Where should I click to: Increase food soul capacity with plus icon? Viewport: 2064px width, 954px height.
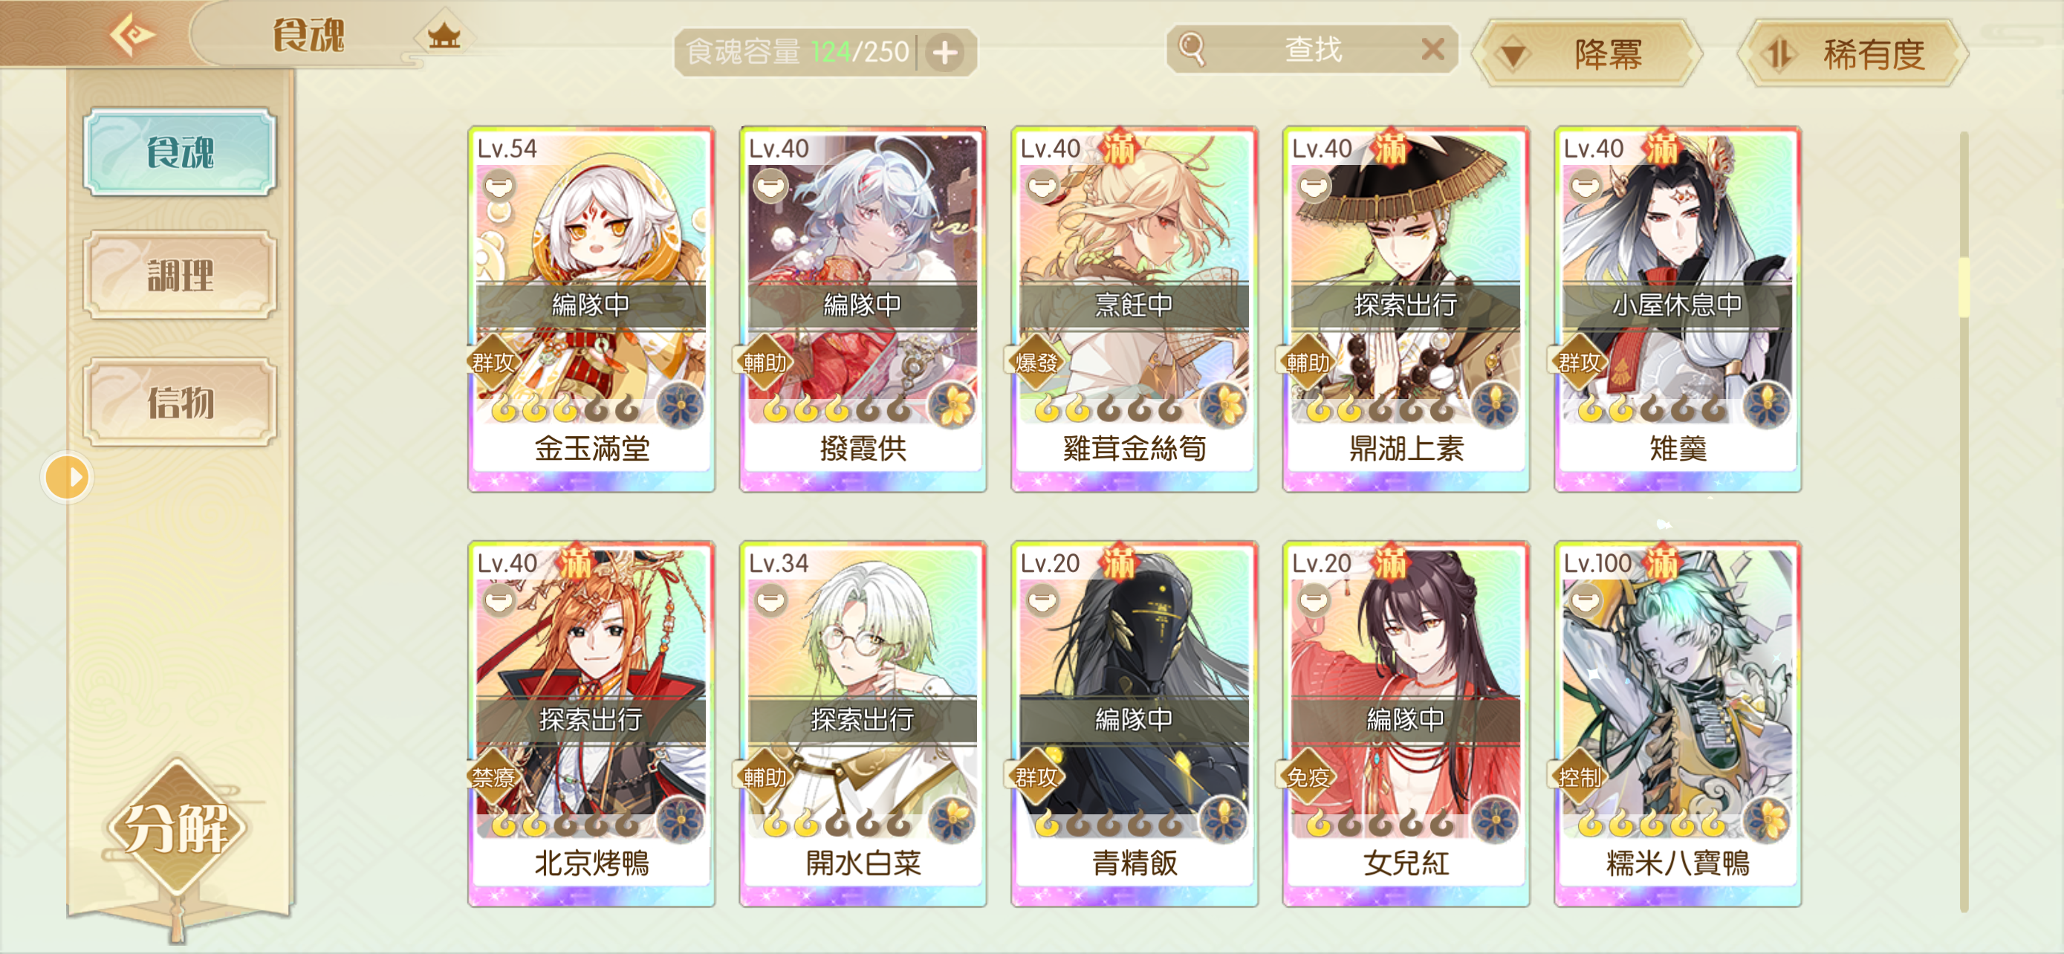(946, 53)
